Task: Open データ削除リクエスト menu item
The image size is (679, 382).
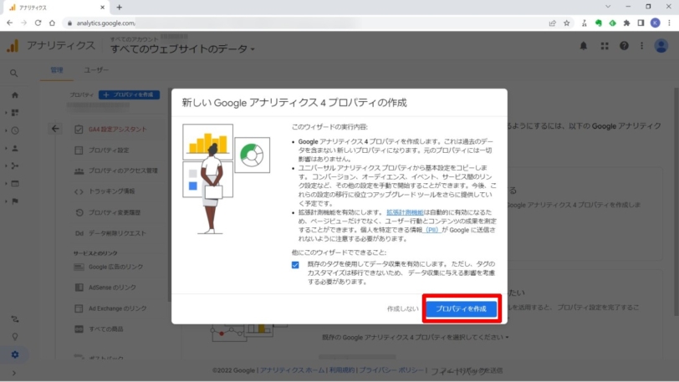Action: (x=117, y=233)
